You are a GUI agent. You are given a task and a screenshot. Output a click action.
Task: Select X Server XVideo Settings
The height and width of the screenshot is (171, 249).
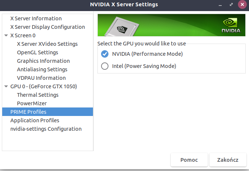pyautogui.click(x=47, y=44)
